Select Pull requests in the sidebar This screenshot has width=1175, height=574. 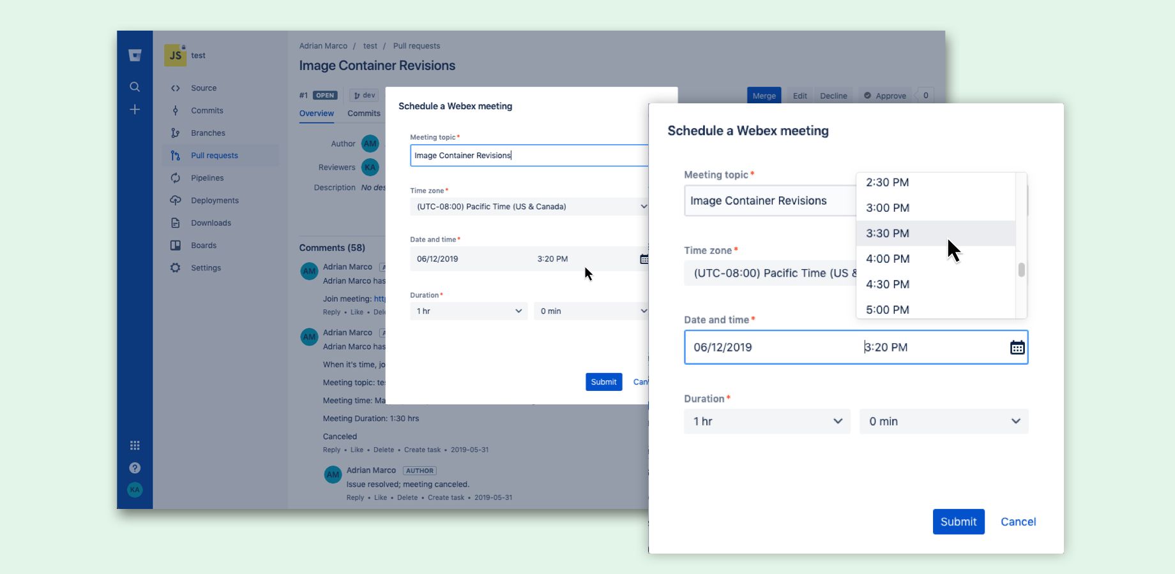(x=215, y=156)
